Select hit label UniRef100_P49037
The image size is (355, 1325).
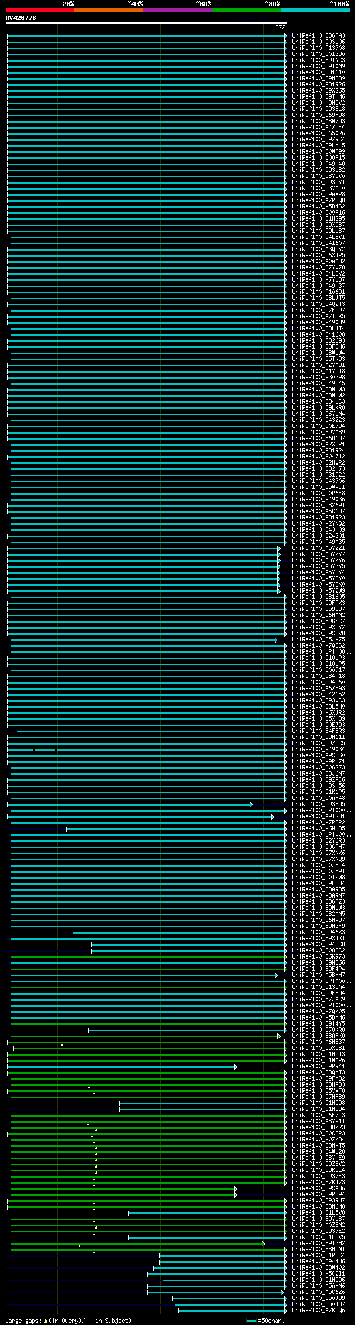pos(318,286)
